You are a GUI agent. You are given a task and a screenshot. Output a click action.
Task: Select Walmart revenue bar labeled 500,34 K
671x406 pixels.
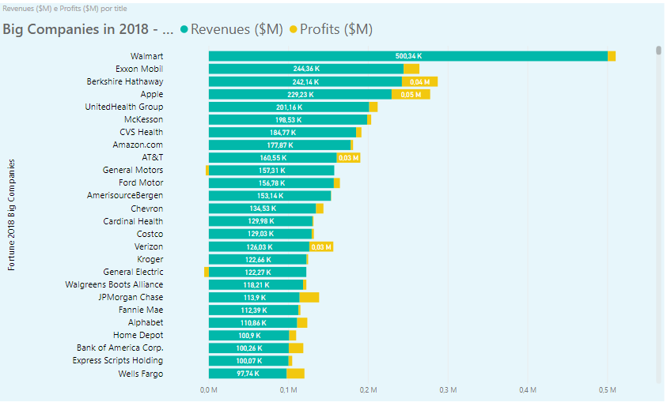pyautogui.click(x=408, y=56)
